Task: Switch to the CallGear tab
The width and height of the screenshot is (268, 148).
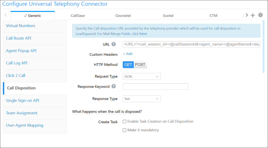Action: coord(78,16)
